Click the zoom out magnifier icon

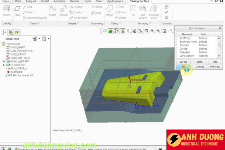tap(158, 31)
